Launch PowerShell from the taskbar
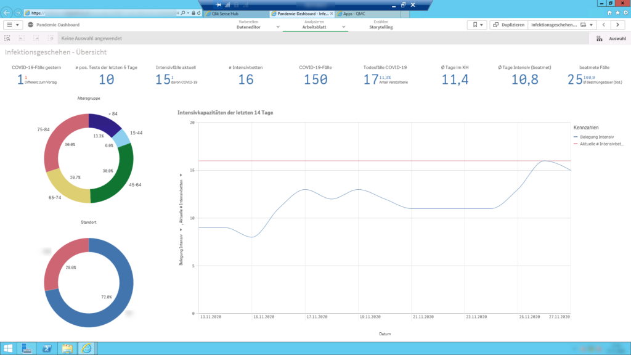 [x=47, y=349]
